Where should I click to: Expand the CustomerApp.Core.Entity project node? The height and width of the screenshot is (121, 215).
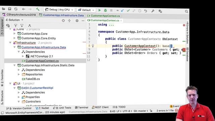tap(14, 38)
